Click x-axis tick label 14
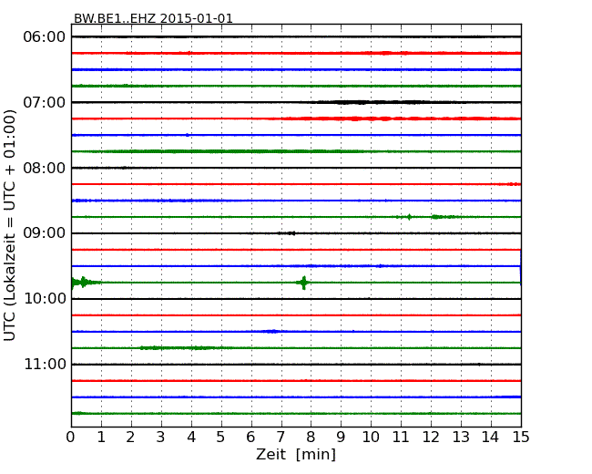The width and height of the screenshot is (592, 474). (490, 438)
